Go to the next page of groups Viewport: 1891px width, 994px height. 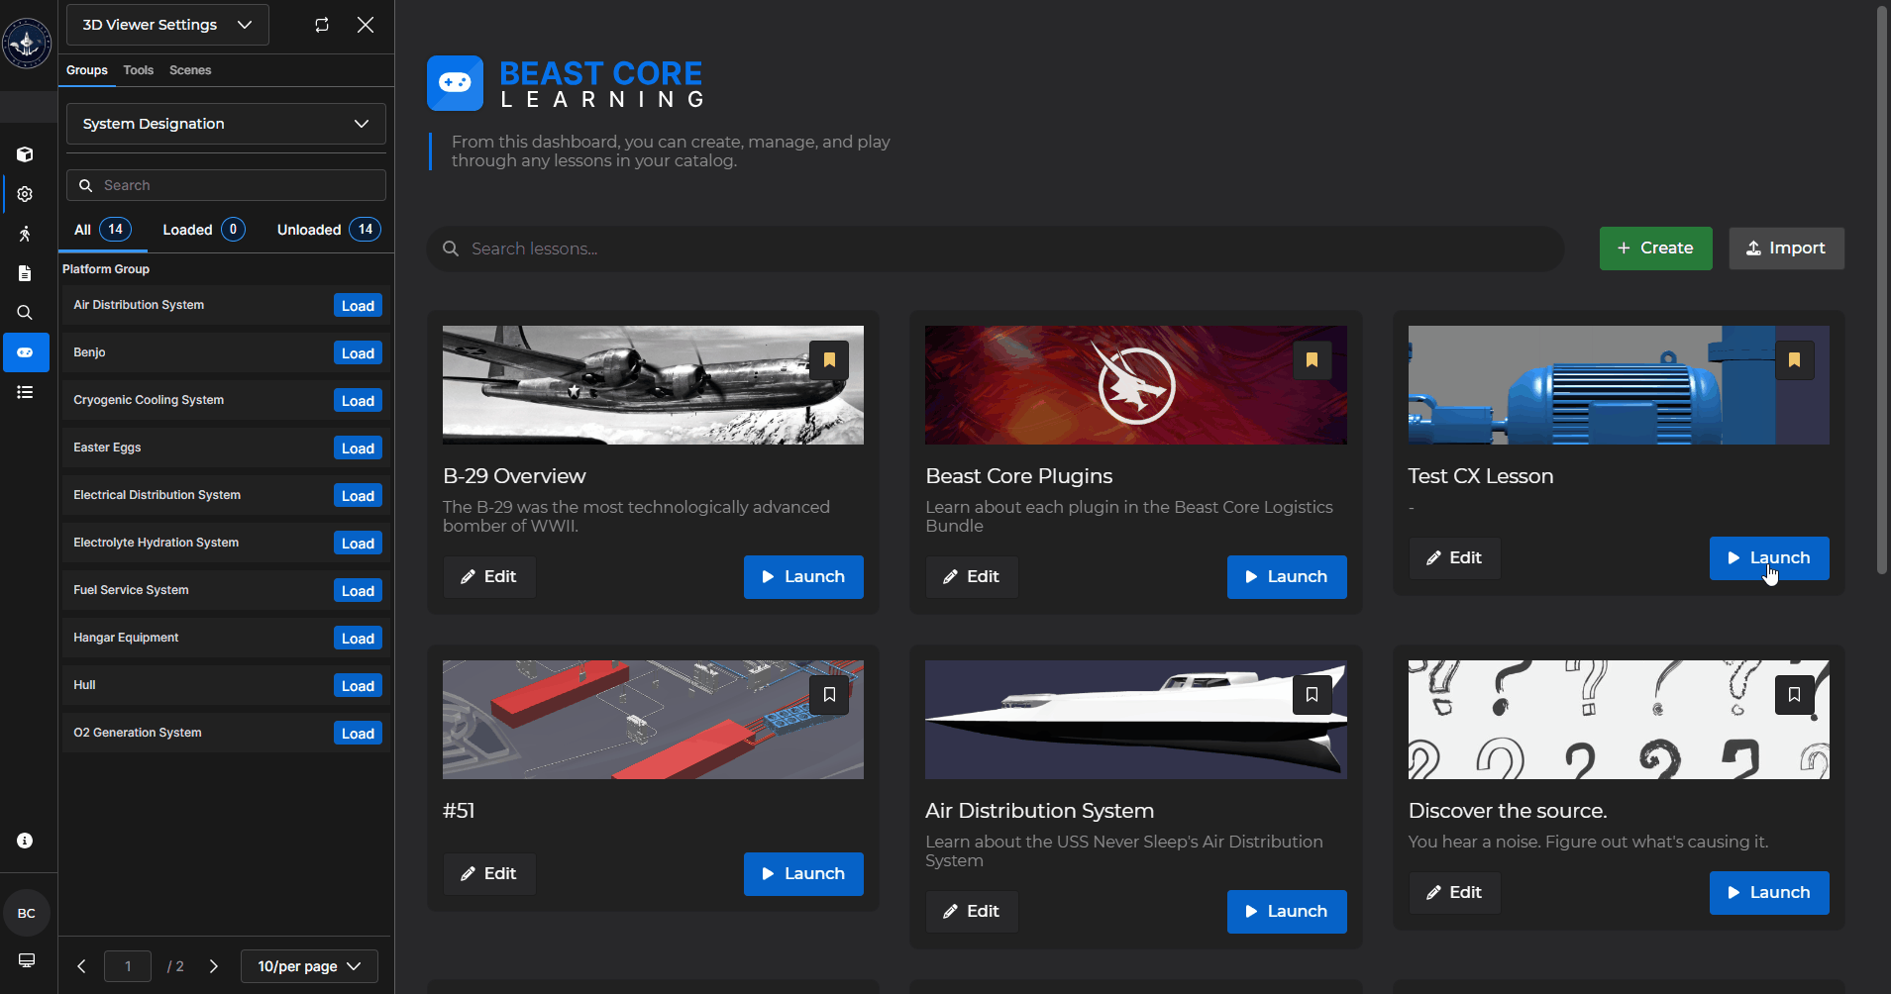click(213, 966)
